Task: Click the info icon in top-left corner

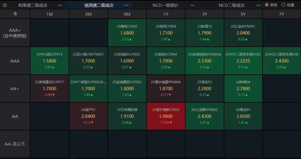Action: pos(5,5)
